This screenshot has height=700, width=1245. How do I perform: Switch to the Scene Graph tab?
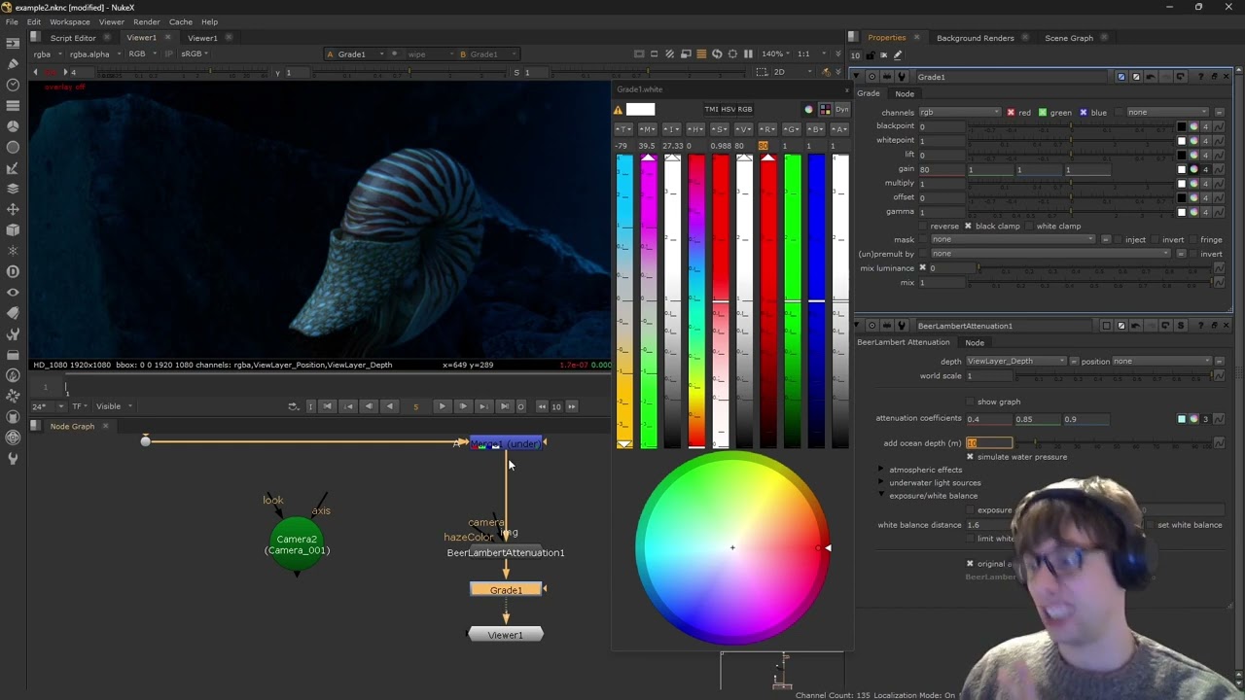click(1069, 38)
